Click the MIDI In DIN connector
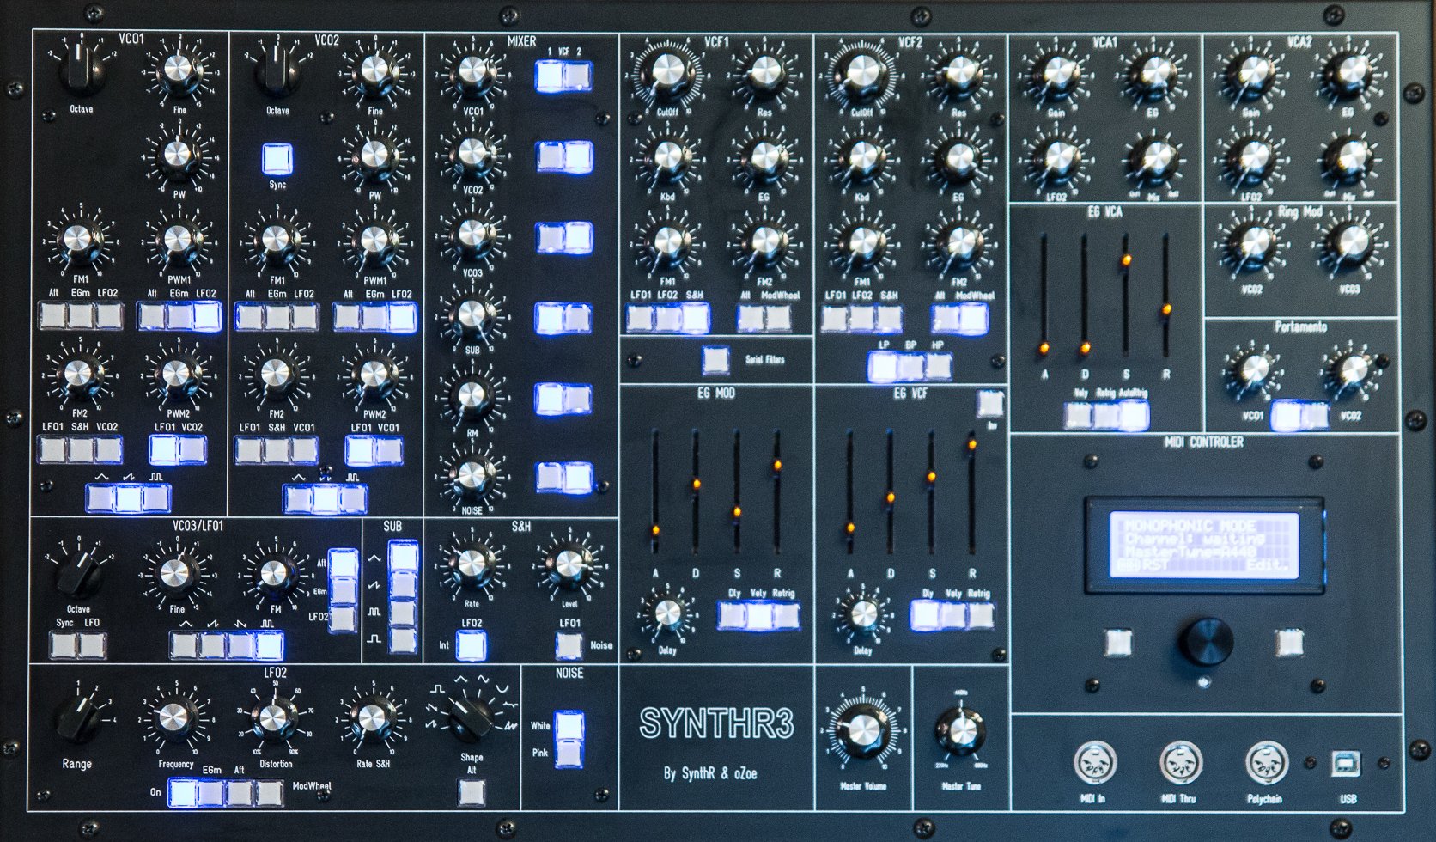The height and width of the screenshot is (842, 1436). (x=1094, y=762)
